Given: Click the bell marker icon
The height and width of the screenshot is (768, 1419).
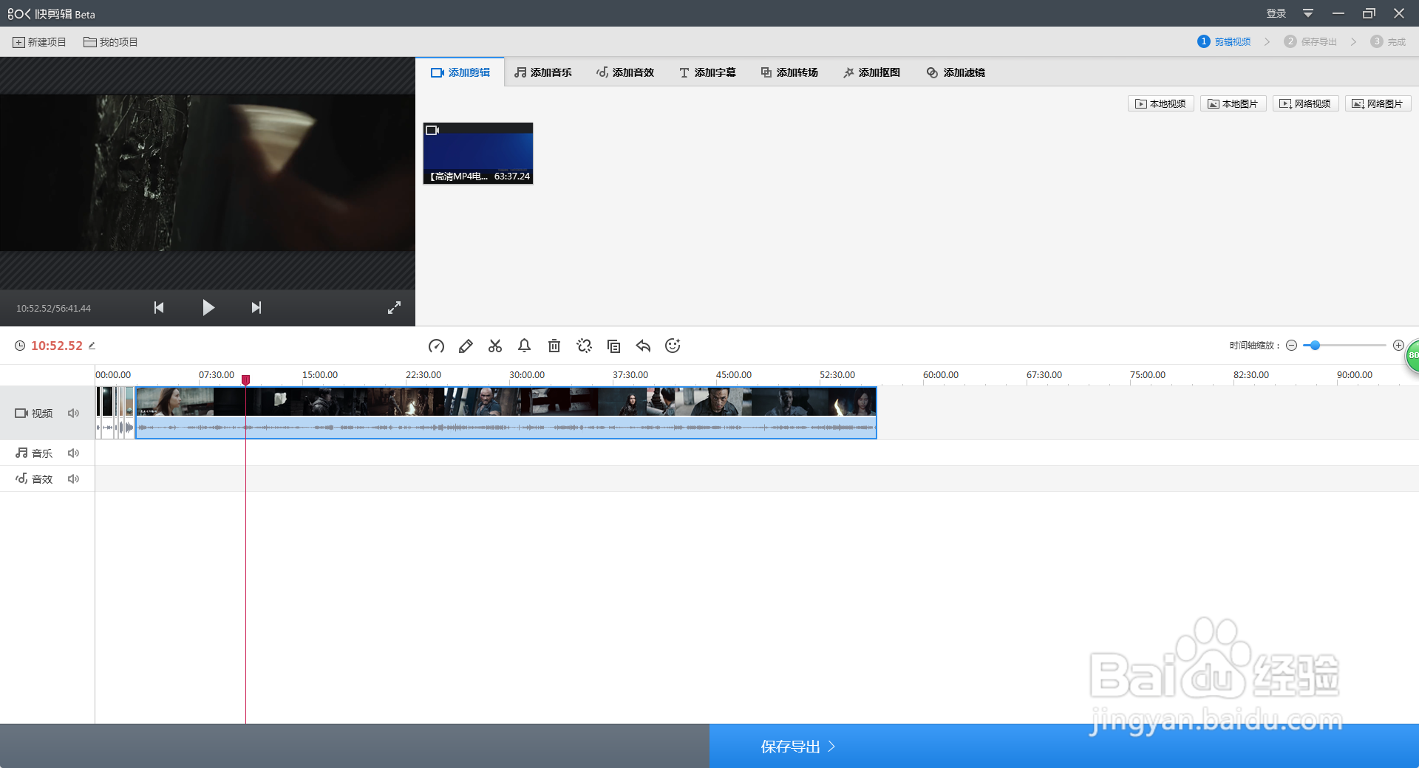Looking at the screenshot, I should 524,346.
